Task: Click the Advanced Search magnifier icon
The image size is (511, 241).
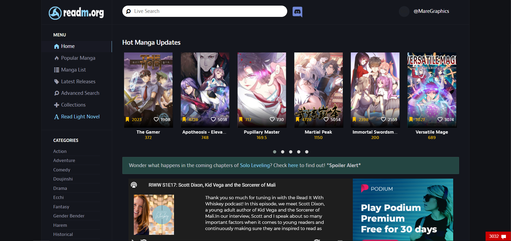Action: (56, 93)
